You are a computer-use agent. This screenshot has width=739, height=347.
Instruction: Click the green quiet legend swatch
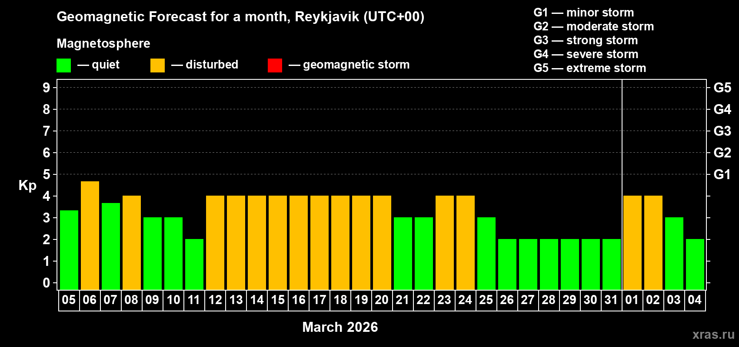click(63, 65)
